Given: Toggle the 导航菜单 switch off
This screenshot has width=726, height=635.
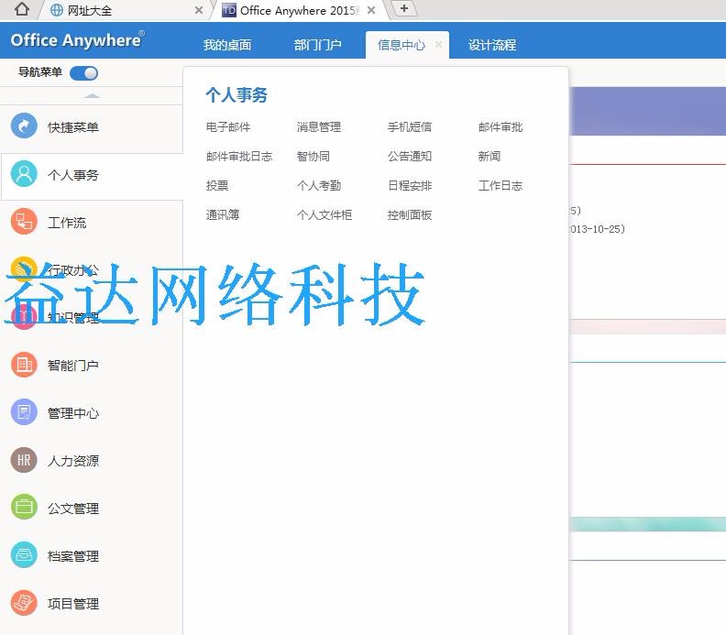Looking at the screenshot, I should coord(83,72).
